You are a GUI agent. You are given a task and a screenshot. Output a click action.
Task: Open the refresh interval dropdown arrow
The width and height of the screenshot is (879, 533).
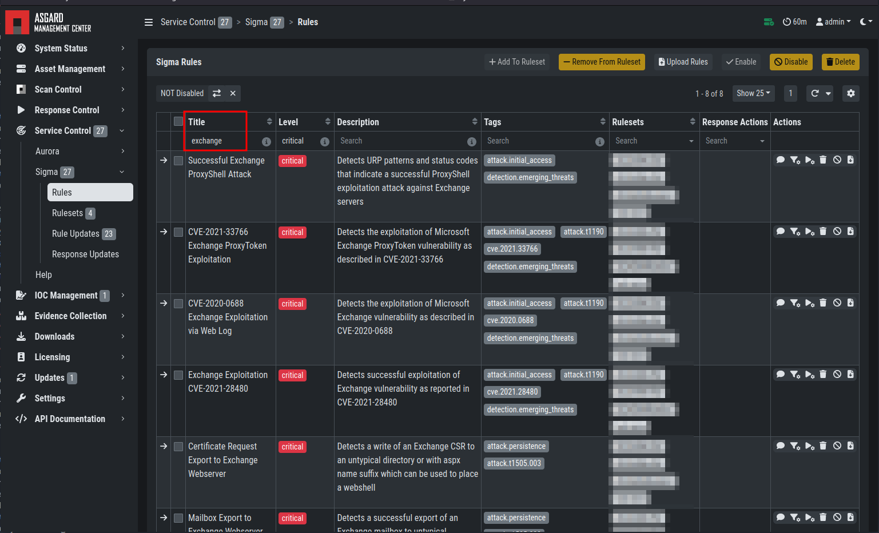pyautogui.click(x=828, y=93)
